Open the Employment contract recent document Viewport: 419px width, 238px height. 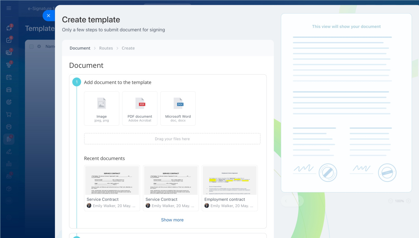coord(229,188)
